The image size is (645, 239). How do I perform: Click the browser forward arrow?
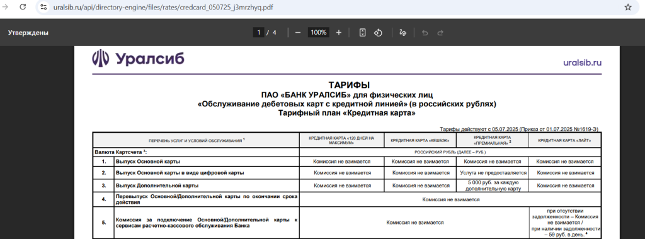(6, 7)
